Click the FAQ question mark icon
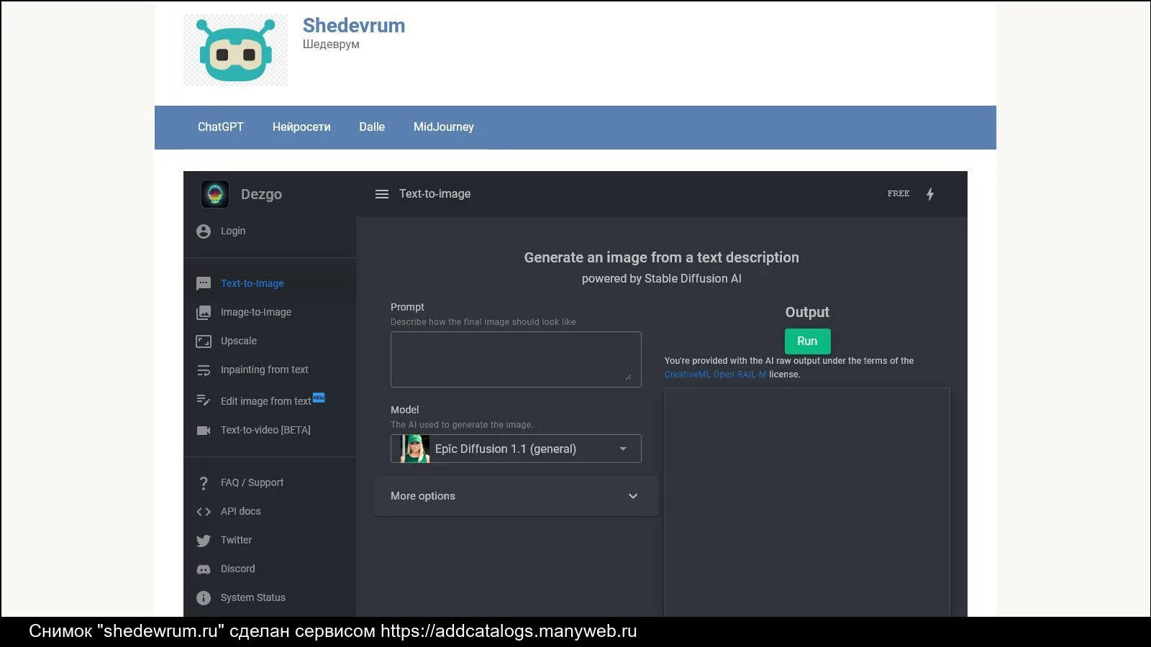Viewport: 1151px width, 647px height. (x=204, y=483)
